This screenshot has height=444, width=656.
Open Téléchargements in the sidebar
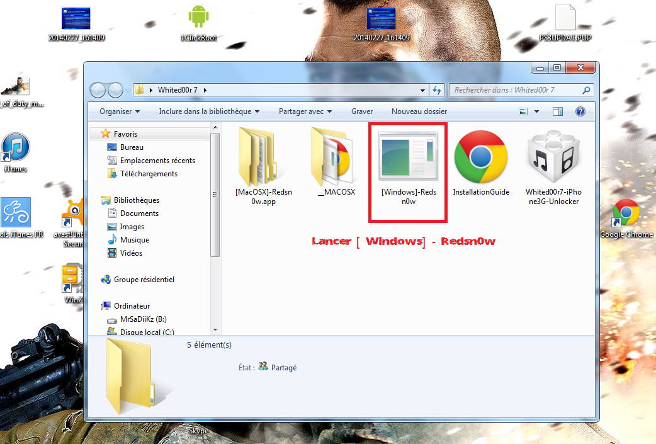point(142,174)
